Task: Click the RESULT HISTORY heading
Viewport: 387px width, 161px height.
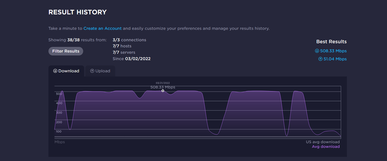Action: (77, 12)
